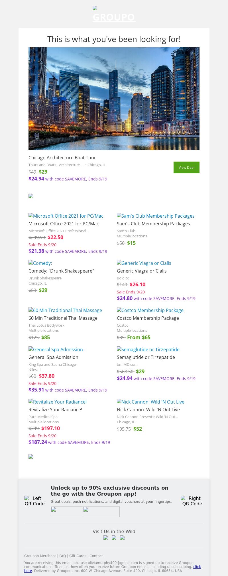Click the Groupon Merchant footer link
Screen dimensions: 228x576
point(40,556)
